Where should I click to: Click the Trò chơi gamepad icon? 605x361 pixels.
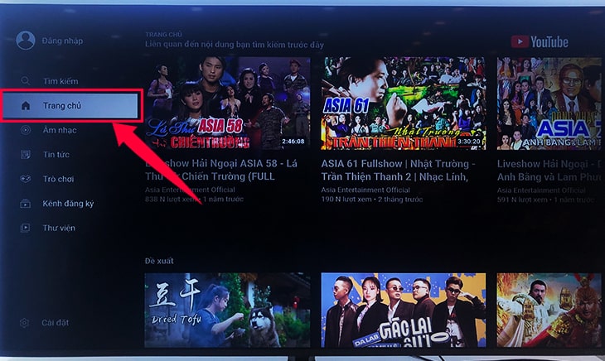pos(26,179)
